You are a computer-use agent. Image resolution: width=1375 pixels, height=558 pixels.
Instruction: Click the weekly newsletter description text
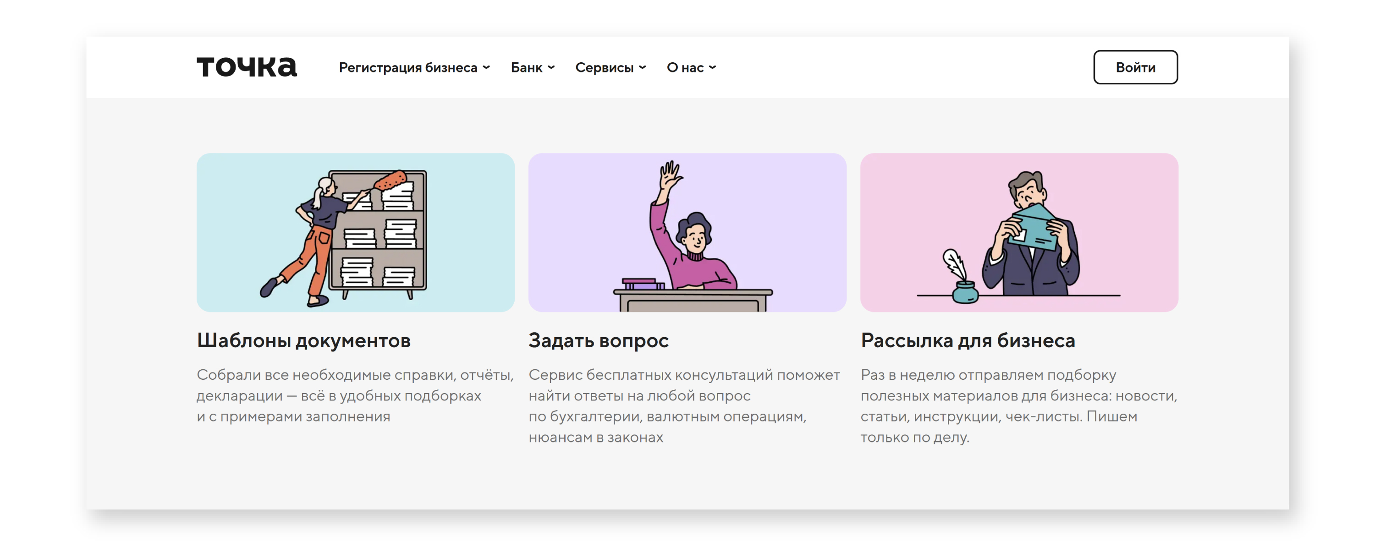click(x=1019, y=406)
